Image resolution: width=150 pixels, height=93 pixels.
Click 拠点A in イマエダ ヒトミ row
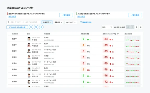coord(46,44)
